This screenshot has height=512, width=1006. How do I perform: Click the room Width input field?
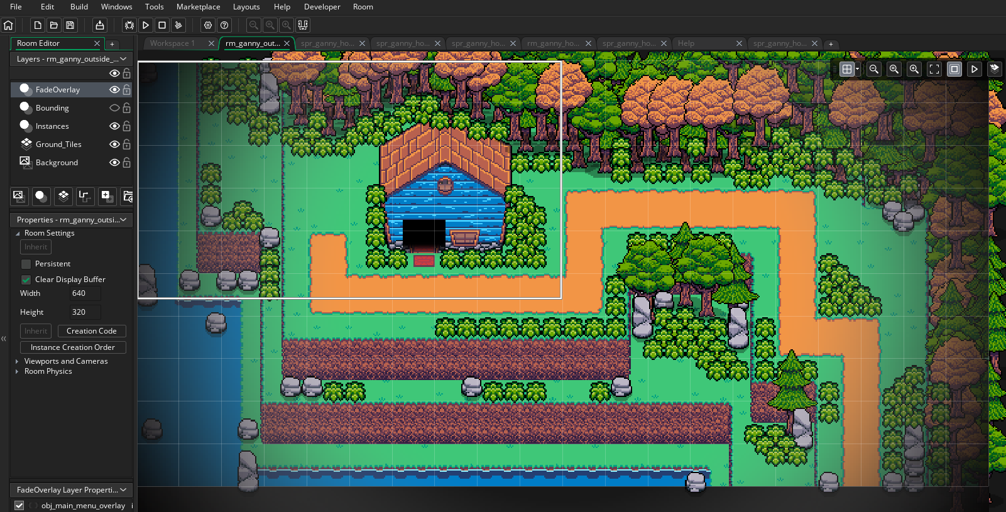tap(85, 293)
